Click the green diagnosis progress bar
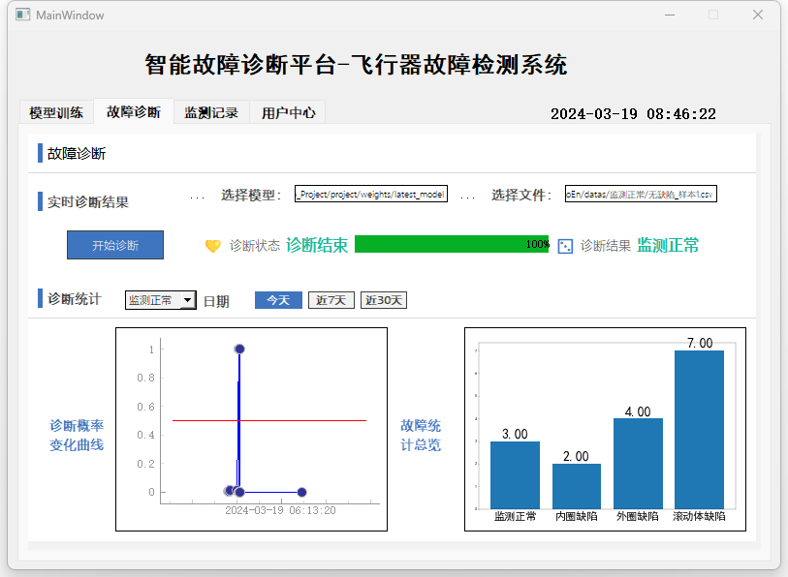788x577 pixels. click(451, 244)
